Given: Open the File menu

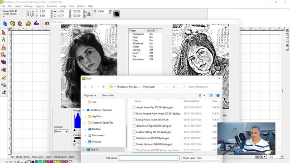Looking at the screenshot, I should (3, 6).
